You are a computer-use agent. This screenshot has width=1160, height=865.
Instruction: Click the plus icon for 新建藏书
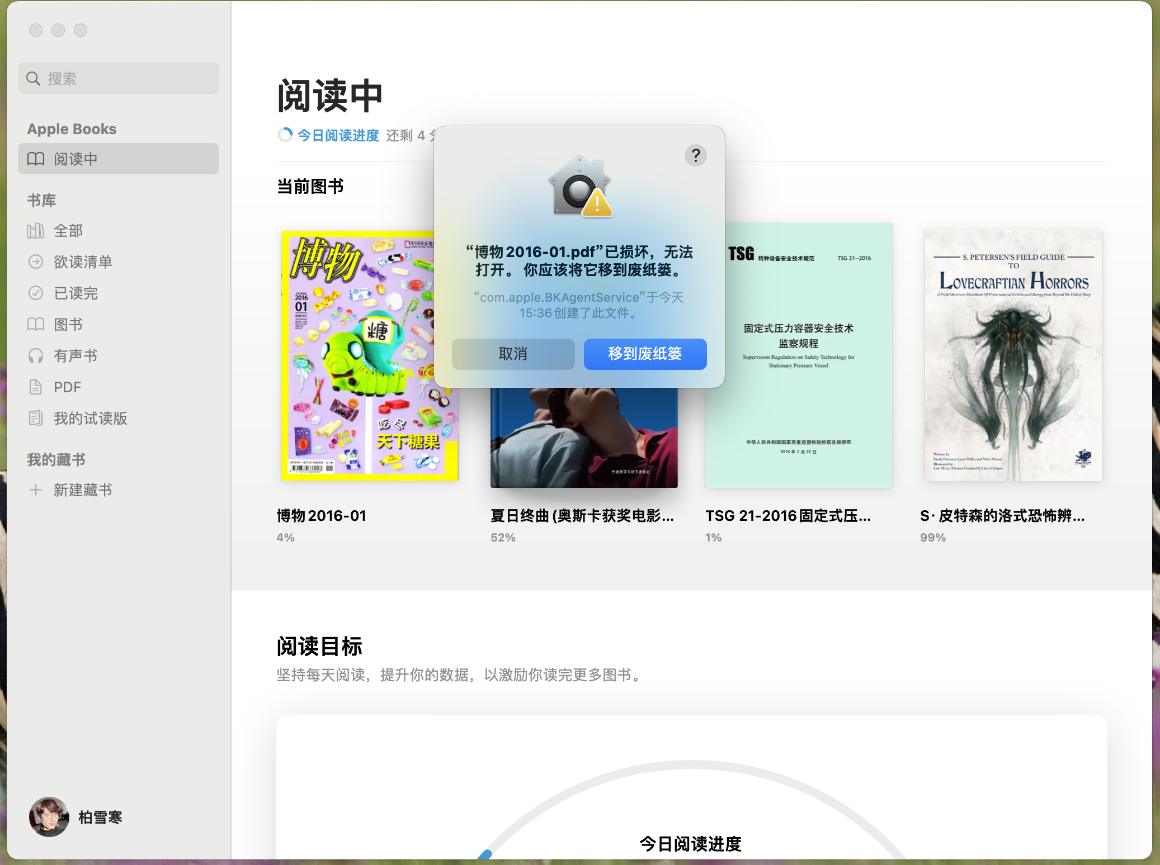(x=36, y=490)
